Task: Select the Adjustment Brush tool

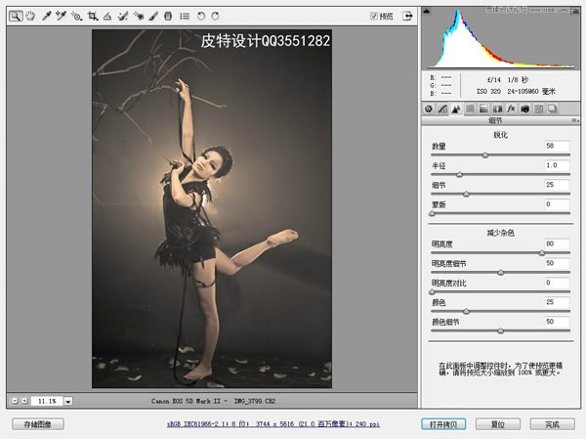Action: 153,16
